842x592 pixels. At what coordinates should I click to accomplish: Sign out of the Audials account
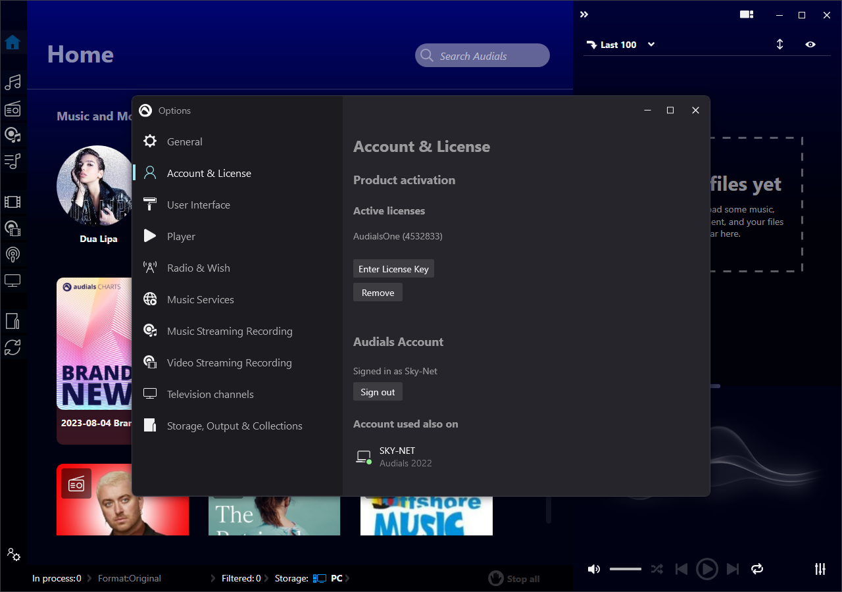[x=378, y=391]
